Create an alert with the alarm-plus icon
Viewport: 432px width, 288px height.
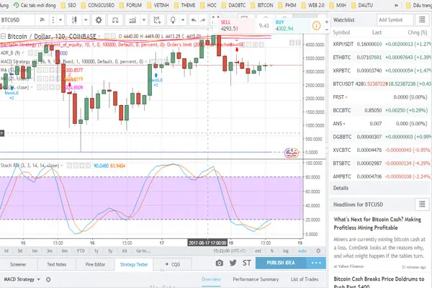tap(157, 20)
